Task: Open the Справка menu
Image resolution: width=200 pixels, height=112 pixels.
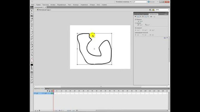Action: point(104,5)
